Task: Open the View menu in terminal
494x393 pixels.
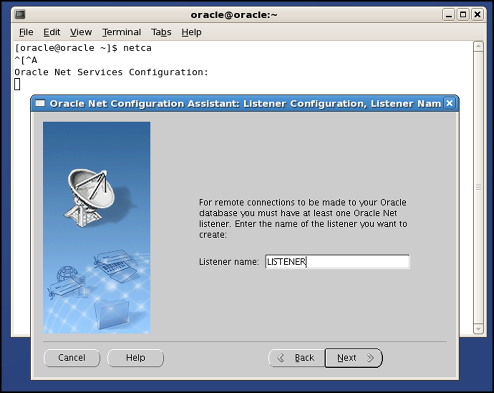Action: pyautogui.click(x=81, y=32)
